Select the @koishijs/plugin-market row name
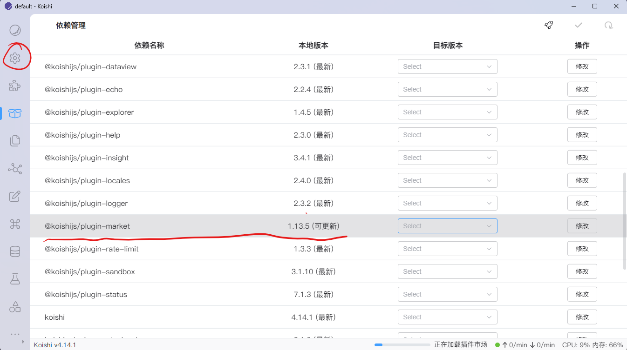627x350 pixels. tap(87, 226)
